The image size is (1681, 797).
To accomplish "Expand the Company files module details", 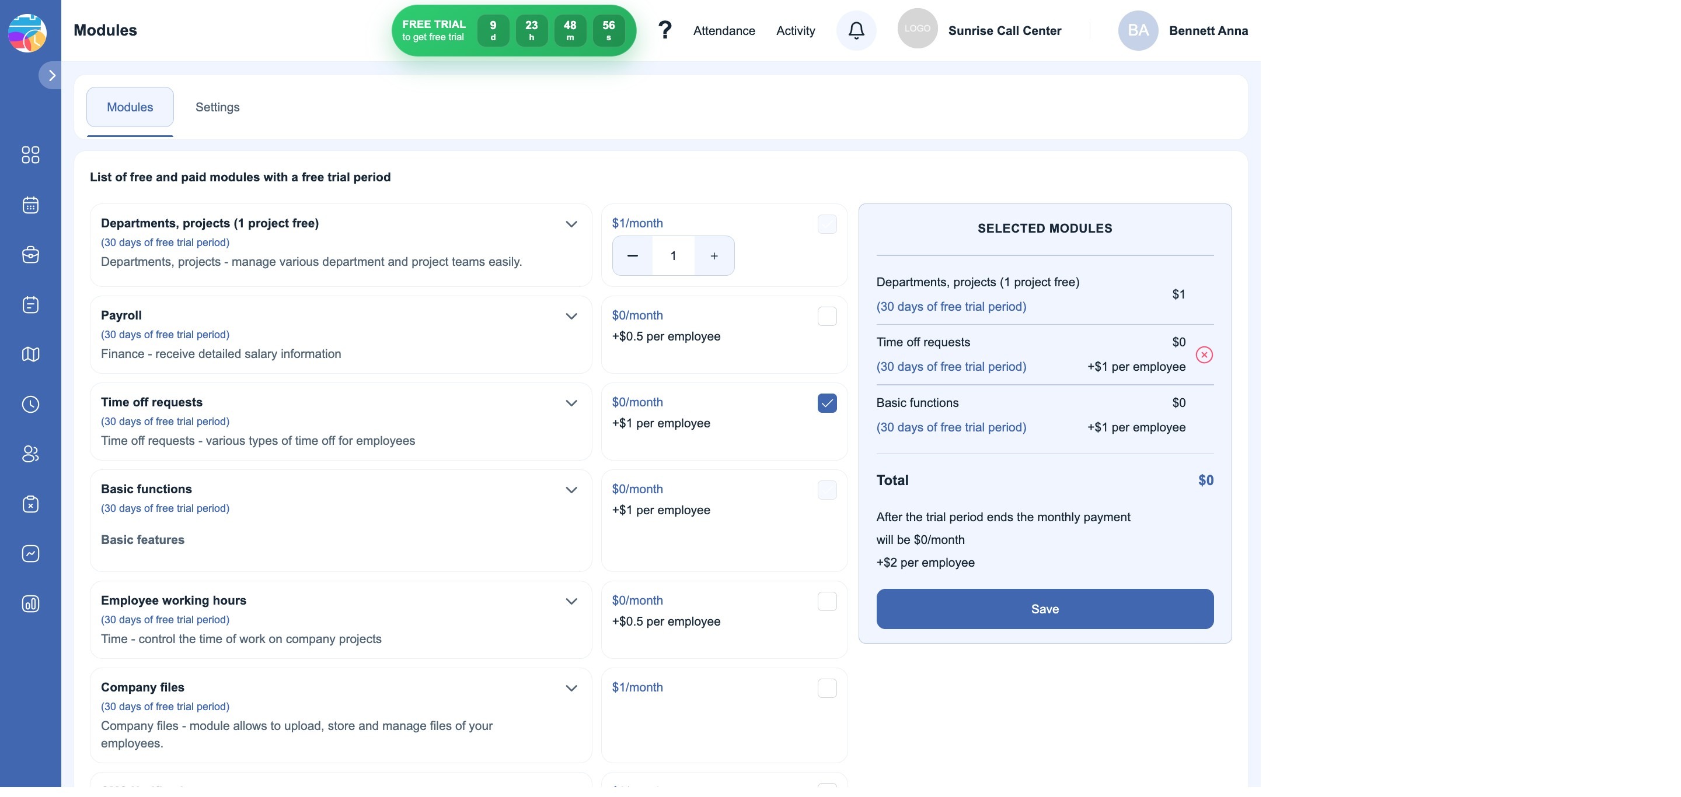I will point(571,689).
